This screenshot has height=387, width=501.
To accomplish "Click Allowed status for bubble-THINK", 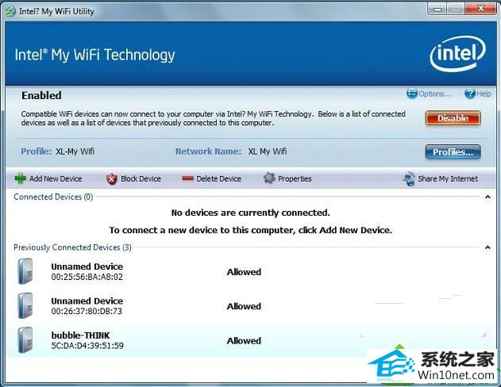I will tap(244, 341).
